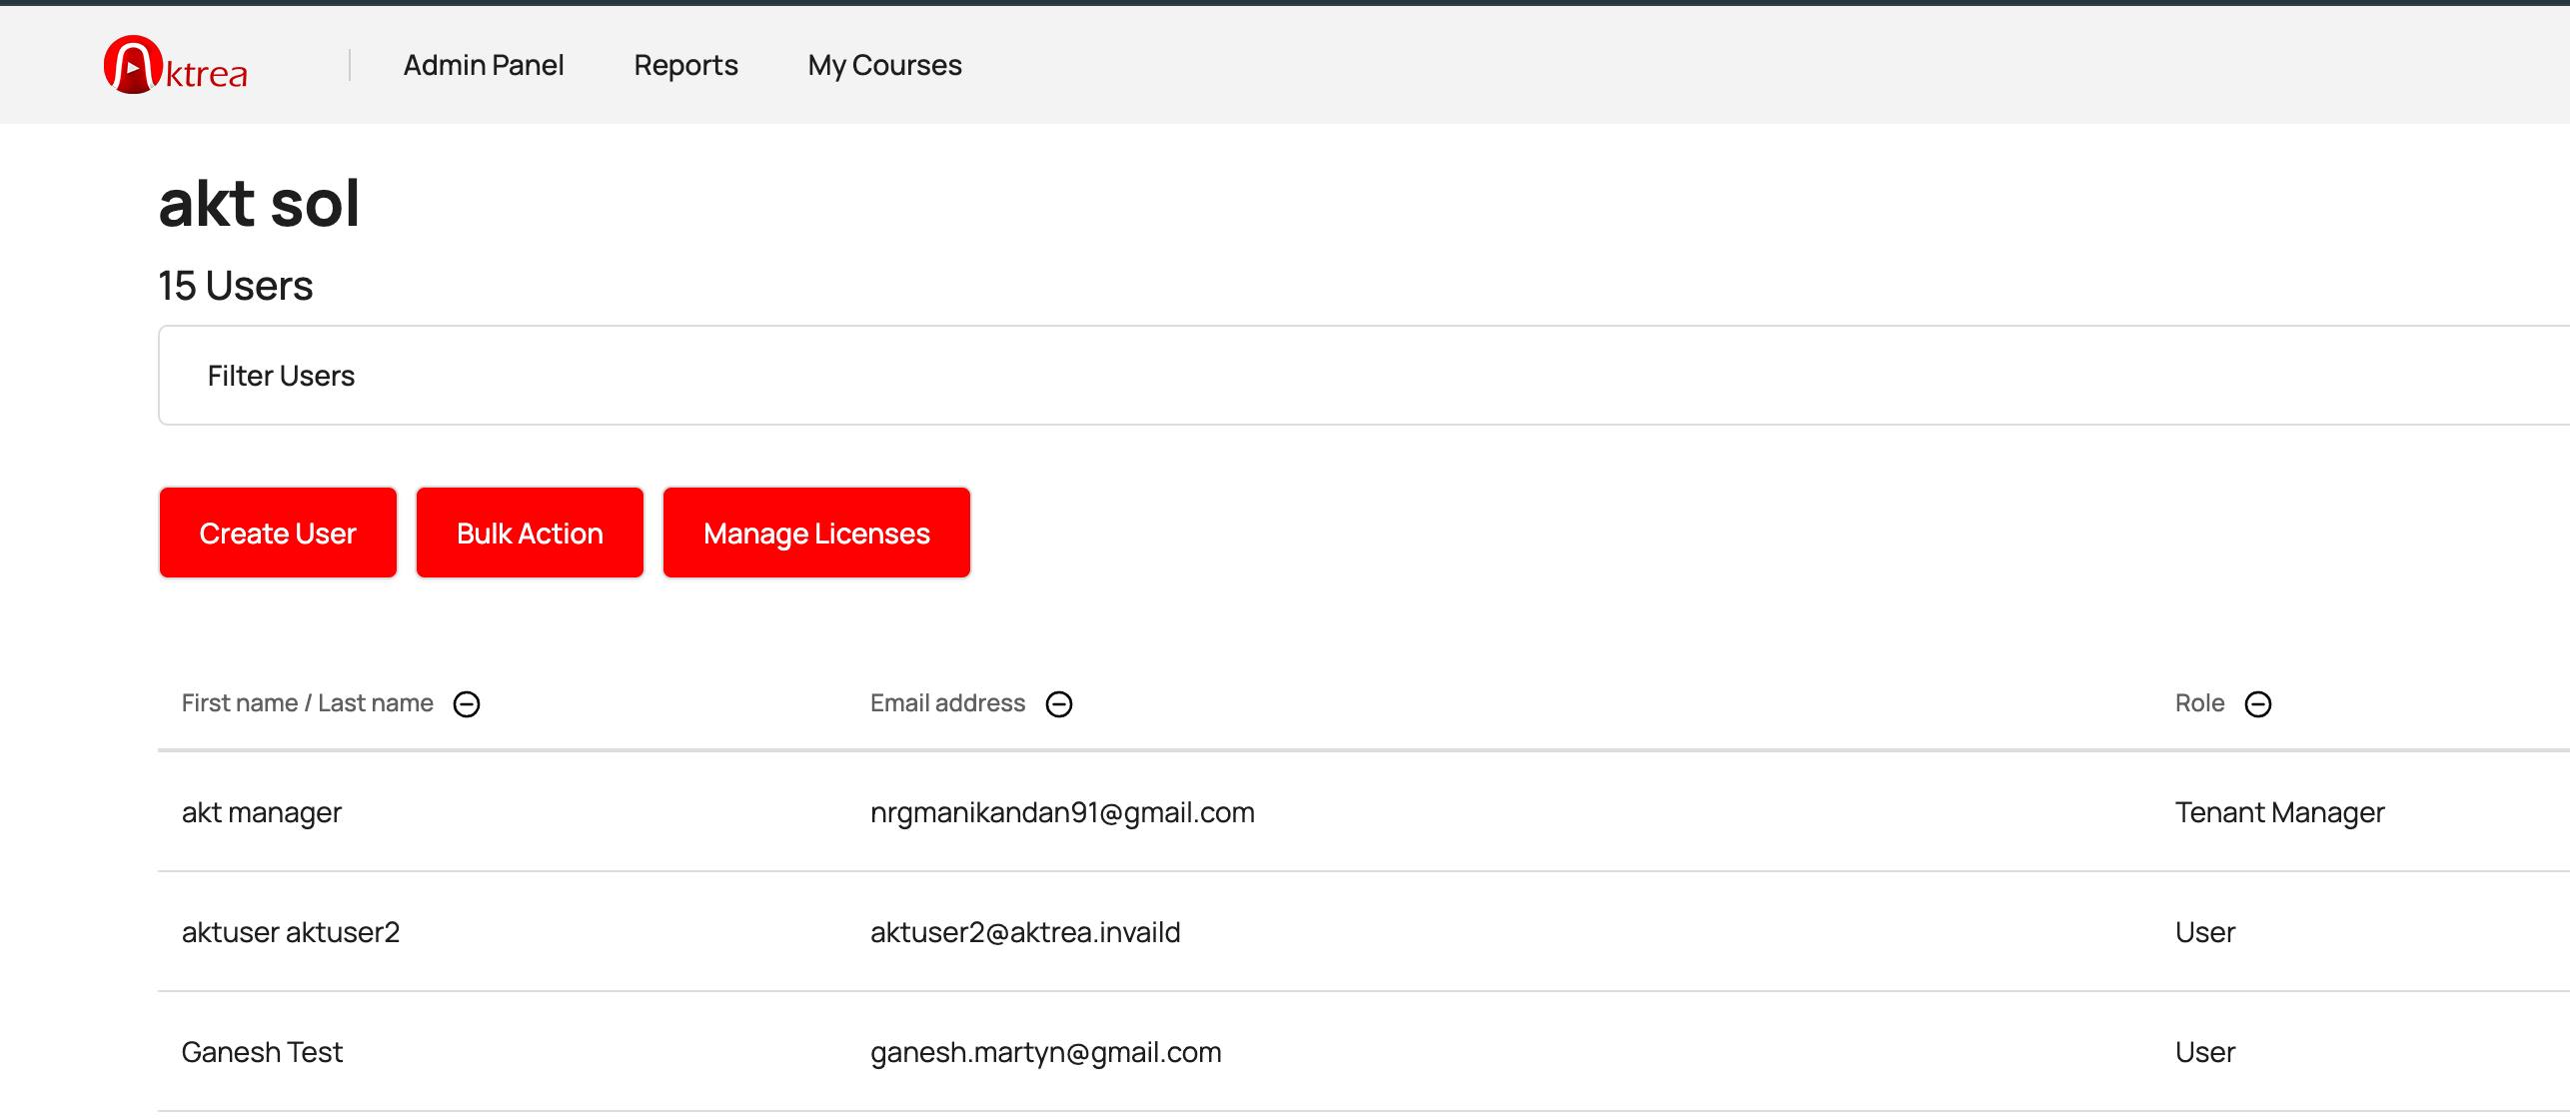Sort by Email address header text

[947, 703]
